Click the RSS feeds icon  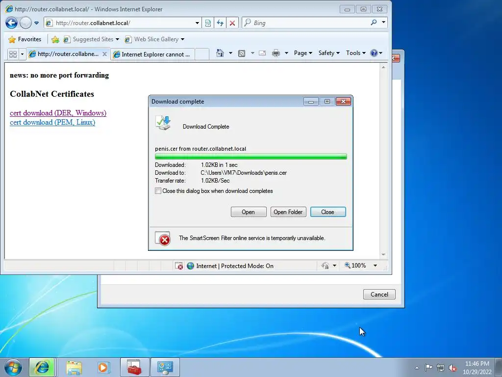coord(242,53)
